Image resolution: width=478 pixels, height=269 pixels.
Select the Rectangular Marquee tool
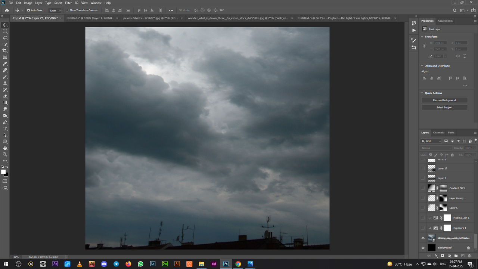tap(5, 31)
